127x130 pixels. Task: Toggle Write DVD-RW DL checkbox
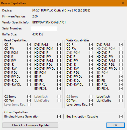point(91,77)
